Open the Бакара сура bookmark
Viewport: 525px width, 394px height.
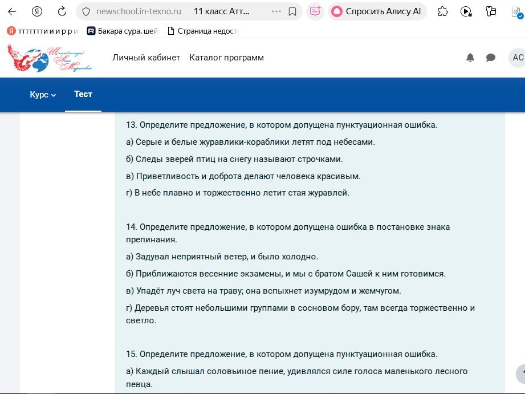pos(123,31)
